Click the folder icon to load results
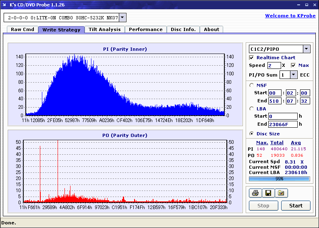This screenshot has height=228, width=319. [281, 193]
